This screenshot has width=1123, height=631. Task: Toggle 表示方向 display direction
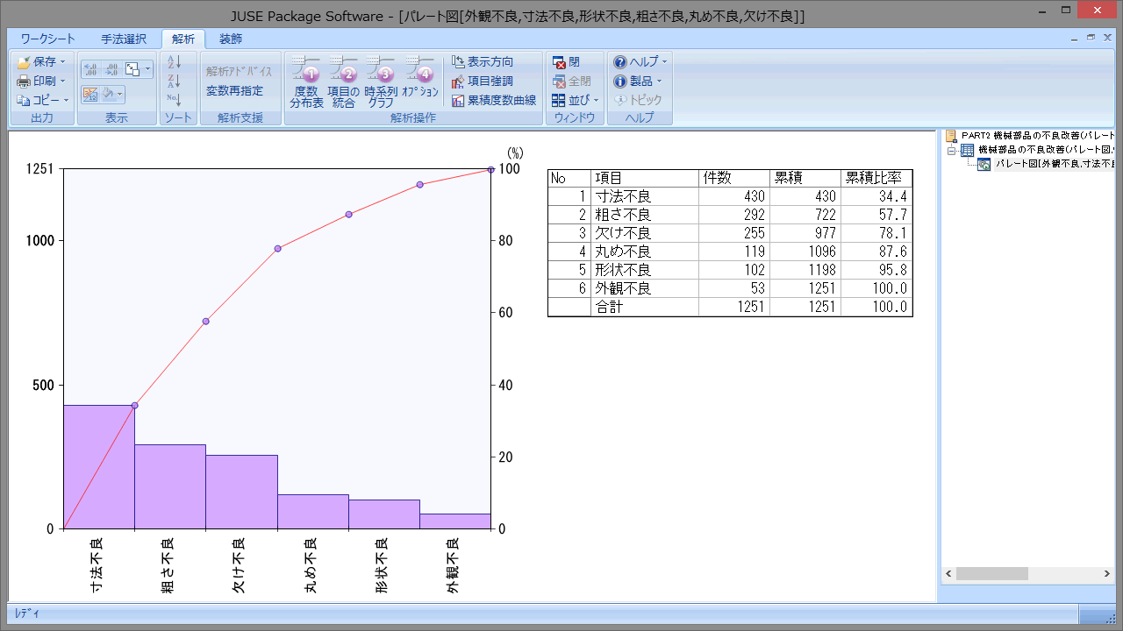point(483,62)
